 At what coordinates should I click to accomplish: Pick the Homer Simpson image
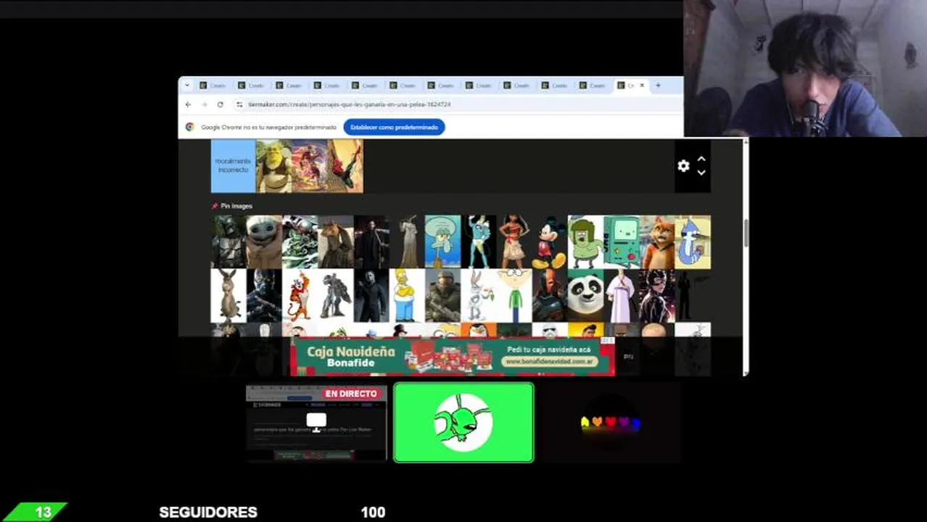pos(407,296)
